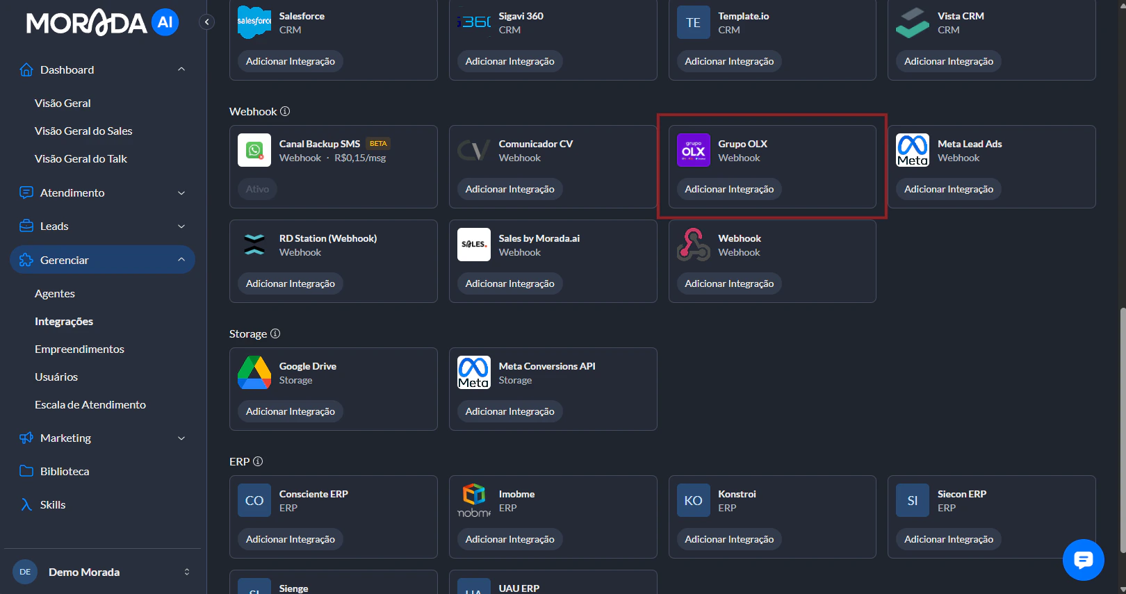Add integration for Siecon ERP
The image size is (1126, 594).
[949, 539]
